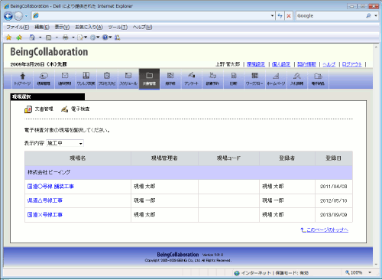Expand the Home button dropdown arrow
The height and width of the screenshot is (280, 382).
[40, 37]
